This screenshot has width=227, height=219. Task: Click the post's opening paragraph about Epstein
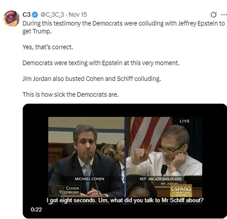124,27
